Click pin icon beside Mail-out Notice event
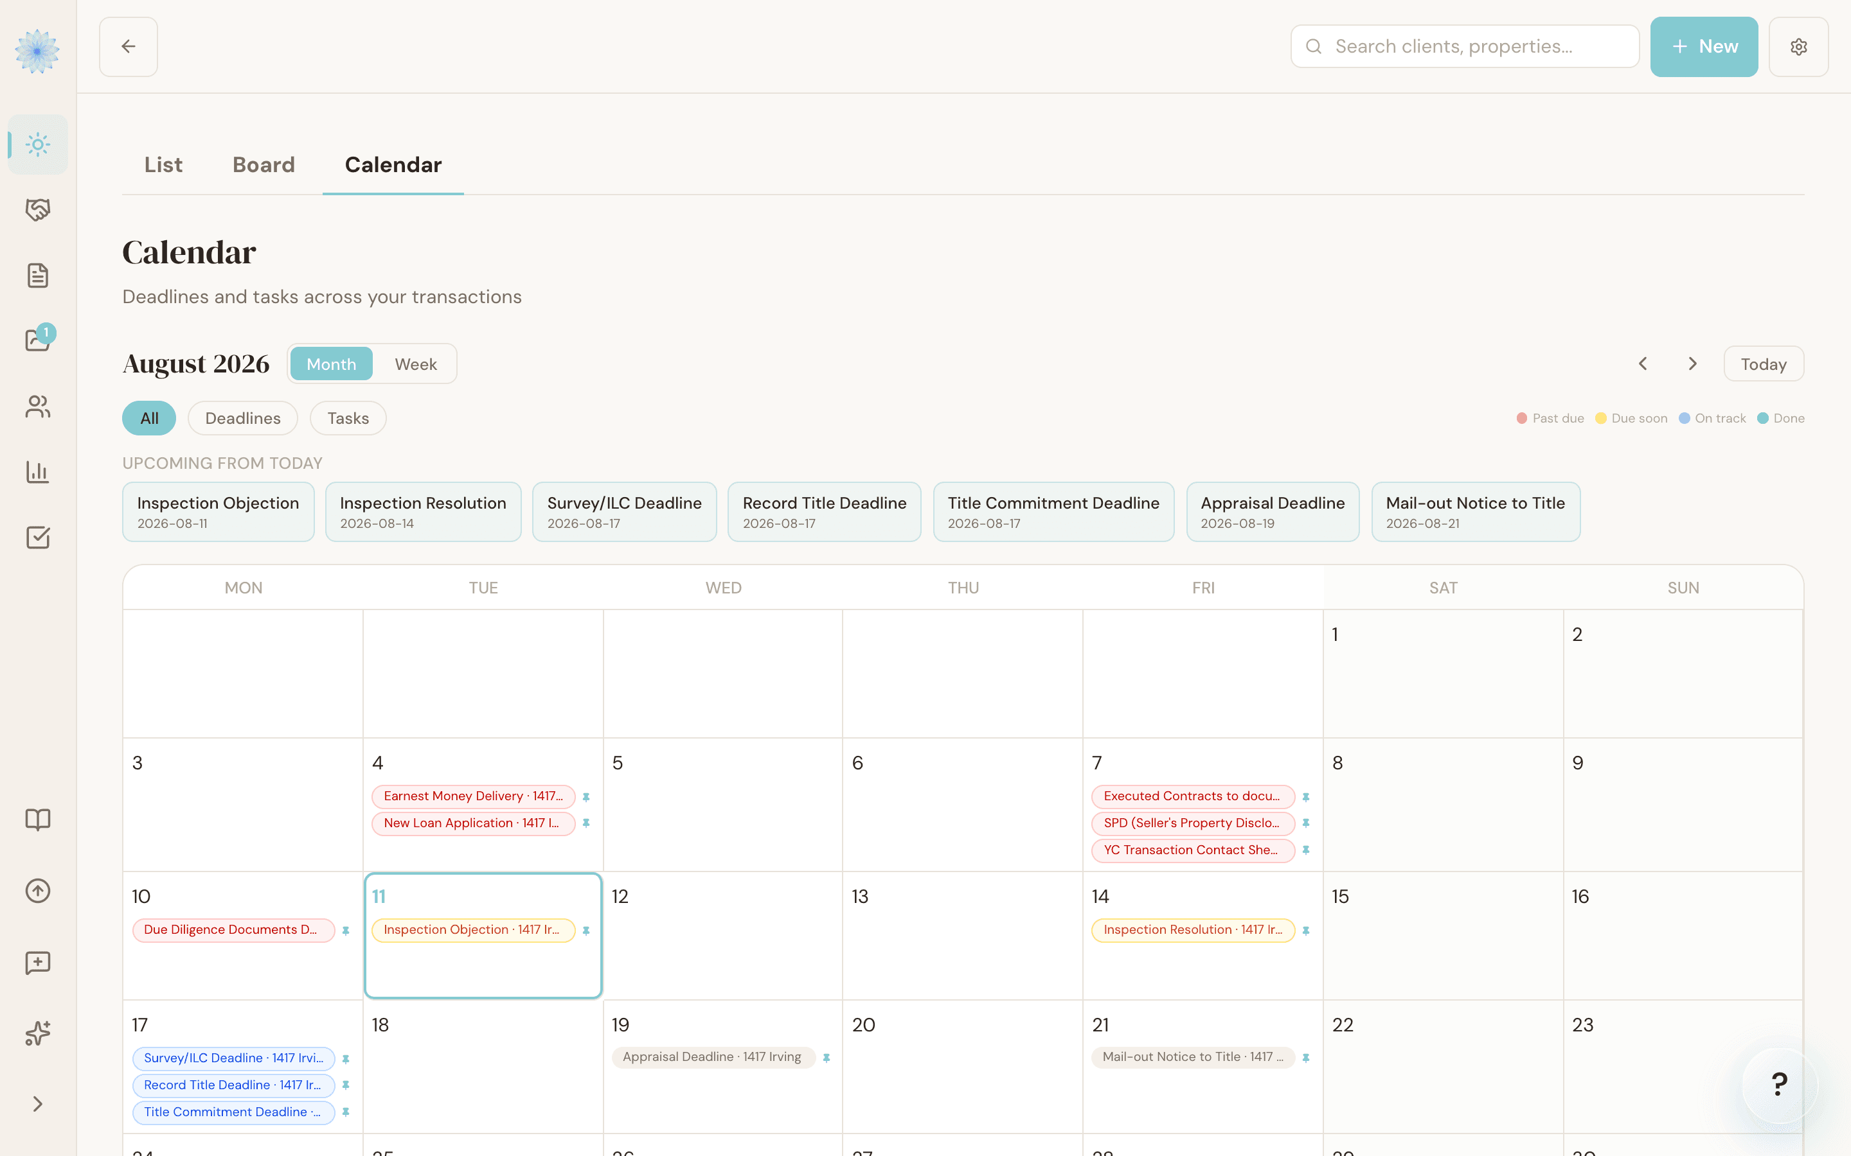This screenshot has height=1156, width=1851. pos(1305,1058)
